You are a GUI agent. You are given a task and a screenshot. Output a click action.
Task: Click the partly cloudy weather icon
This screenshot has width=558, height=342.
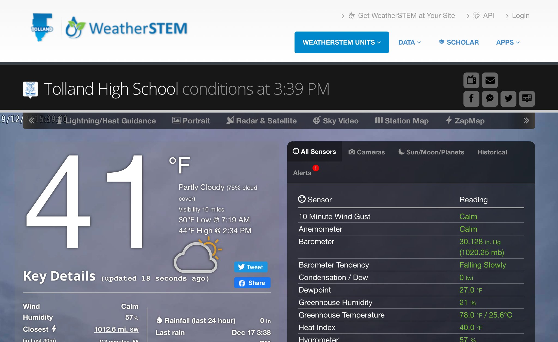[198, 255]
